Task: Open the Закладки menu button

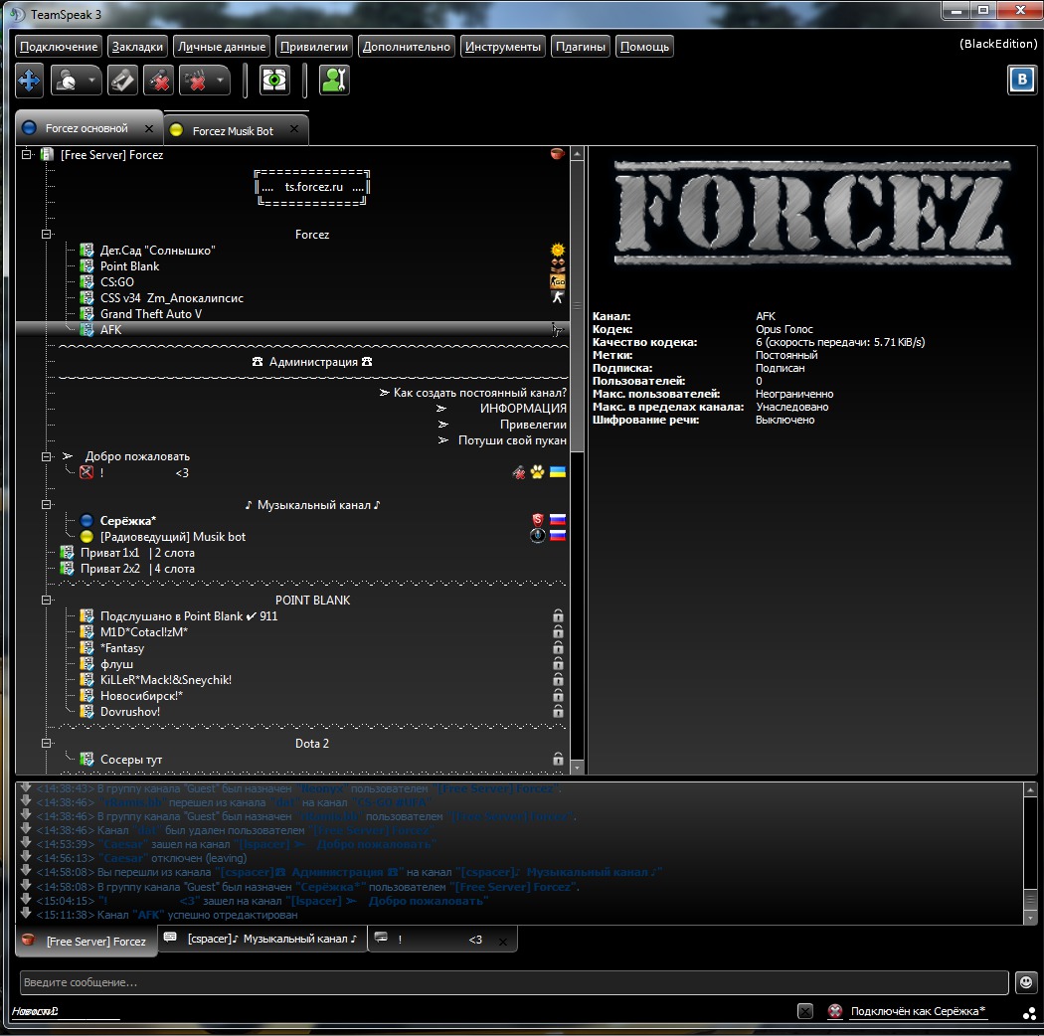Action: click(x=137, y=47)
